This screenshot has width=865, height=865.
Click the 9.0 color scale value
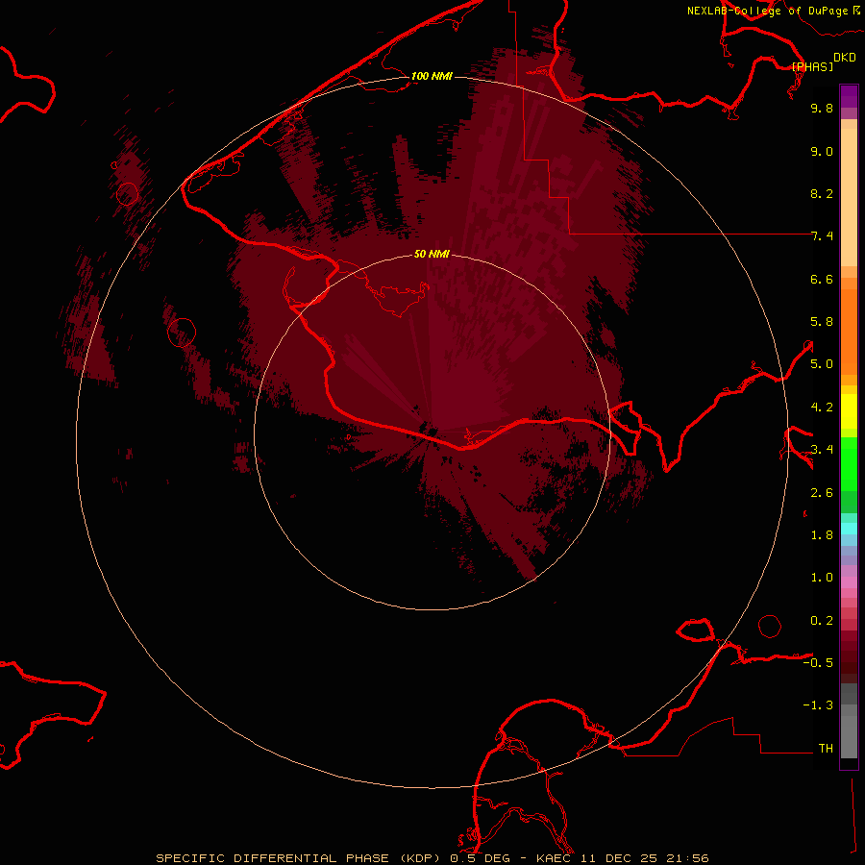[822, 151]
